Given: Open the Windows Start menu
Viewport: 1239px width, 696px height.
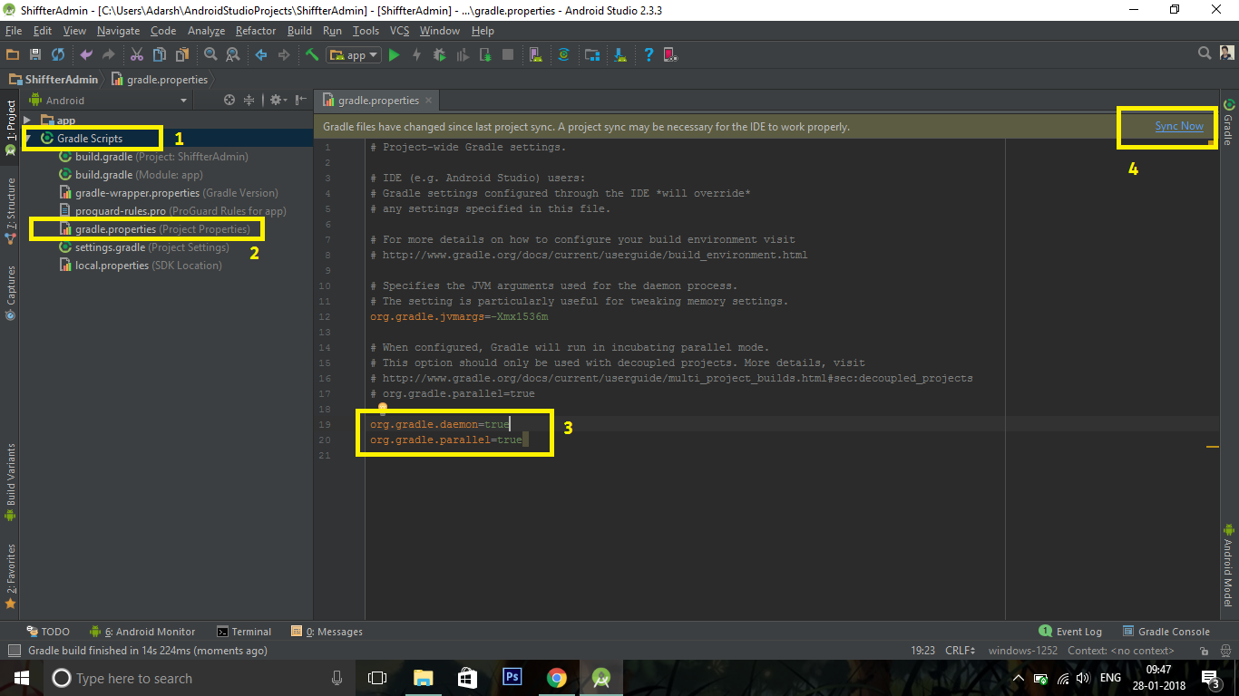Looking at the screenshot, I should point(21,678).
